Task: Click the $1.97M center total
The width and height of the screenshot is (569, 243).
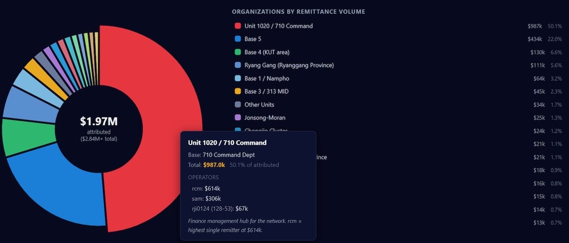Action: tap(99, 121)
